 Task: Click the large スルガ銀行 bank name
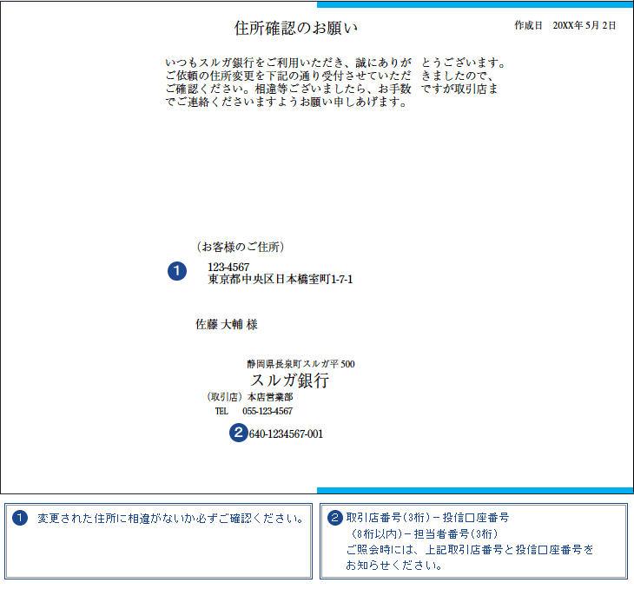click(289, 381)
